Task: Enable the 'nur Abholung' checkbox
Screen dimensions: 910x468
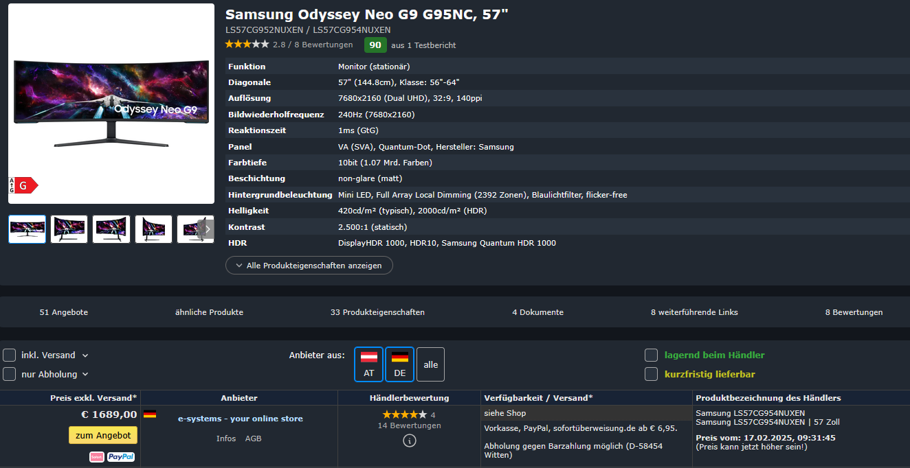Action: (10, 374)
